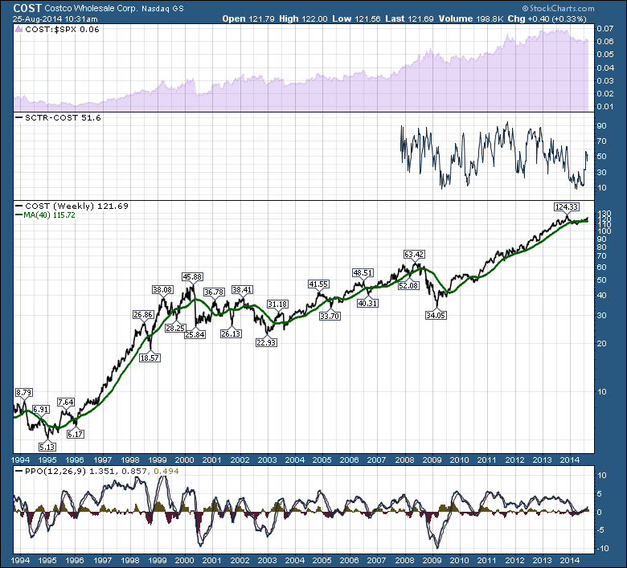The width and height of the screenshot is (627, 568).
Task: Click the 26.86 price annotation
Action: tap(143, 314)
